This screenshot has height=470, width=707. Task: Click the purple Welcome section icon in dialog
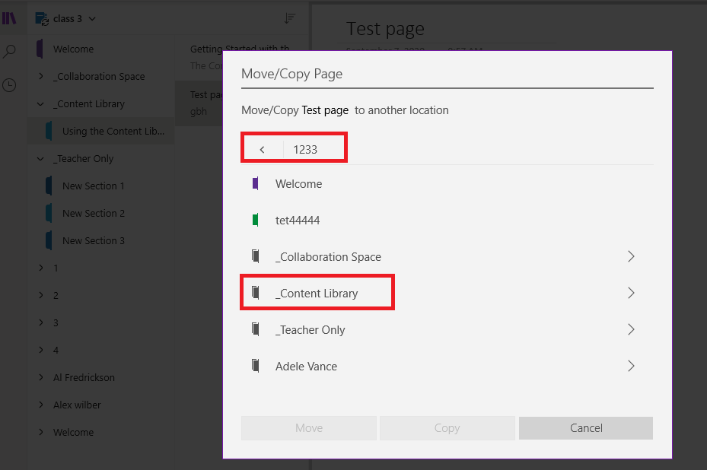(x=256, y=183)
